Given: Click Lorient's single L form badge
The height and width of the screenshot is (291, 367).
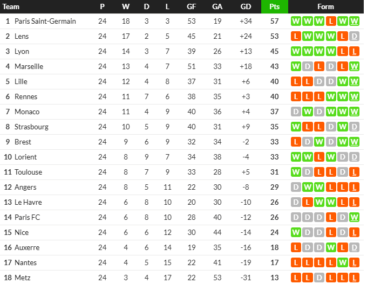Looking at the screenshot, I should point(319,157).
